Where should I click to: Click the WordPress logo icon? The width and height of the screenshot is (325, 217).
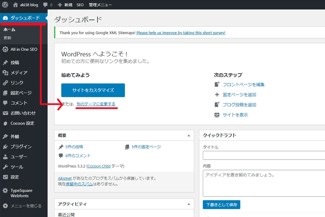coord(5,5)
